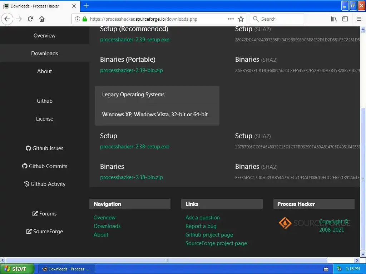Toggle the sidebar view icon

click(345, 19)
